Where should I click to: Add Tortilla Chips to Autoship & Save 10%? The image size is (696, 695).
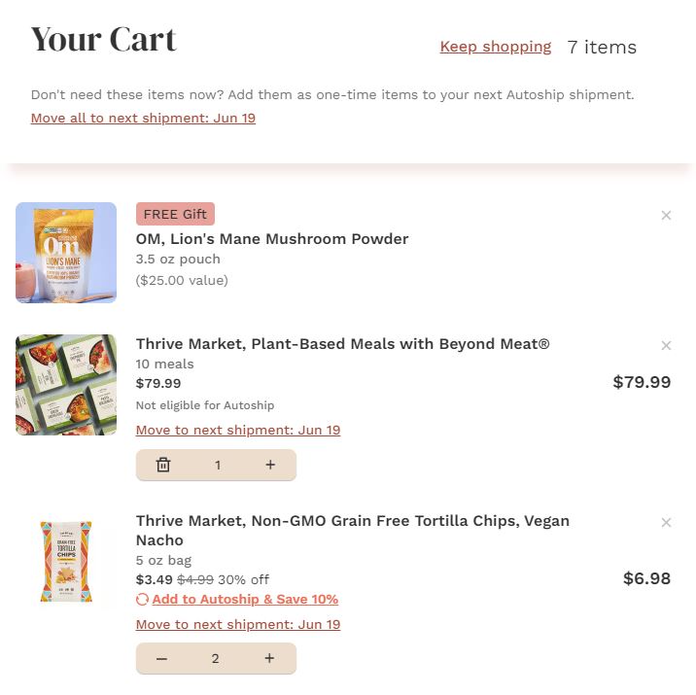[x=245, y=600]
